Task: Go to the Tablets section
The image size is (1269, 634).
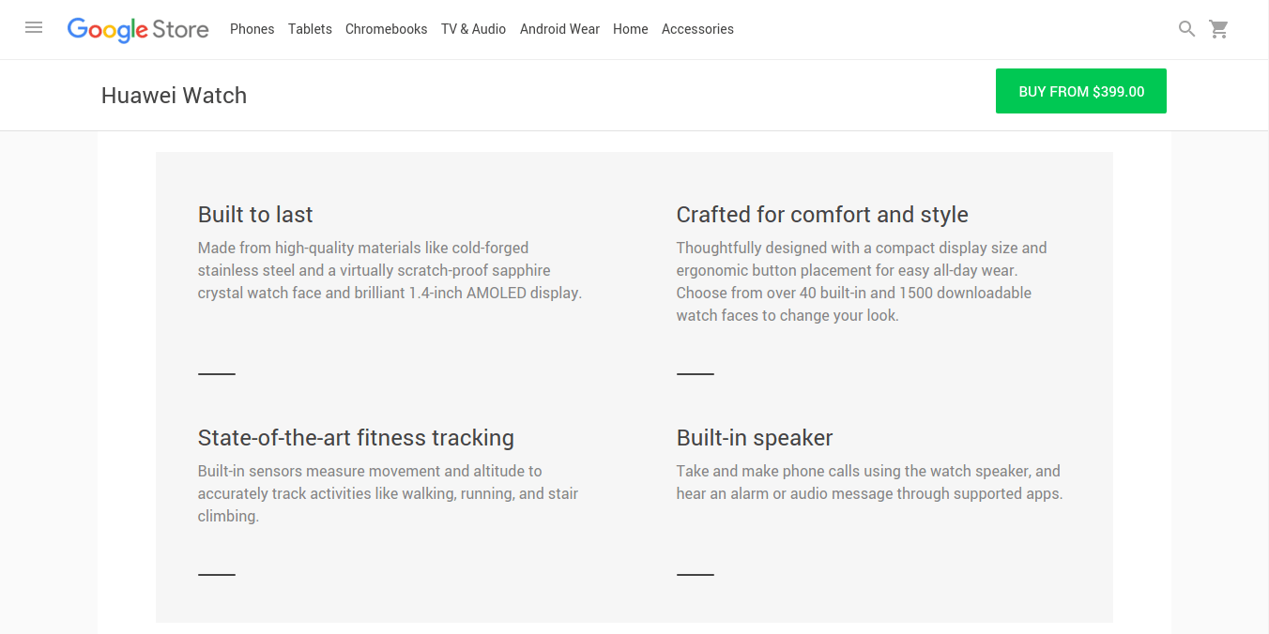Action: 310,29
